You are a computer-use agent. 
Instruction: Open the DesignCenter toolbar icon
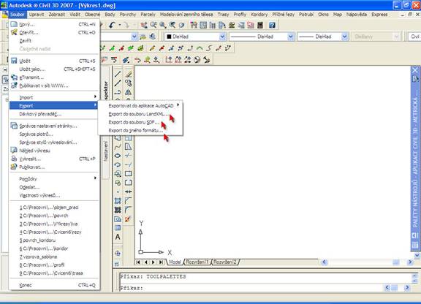pos(203,26)
